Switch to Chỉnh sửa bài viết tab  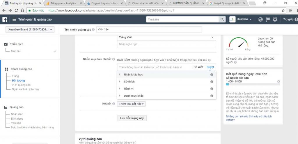pos(146,3)
